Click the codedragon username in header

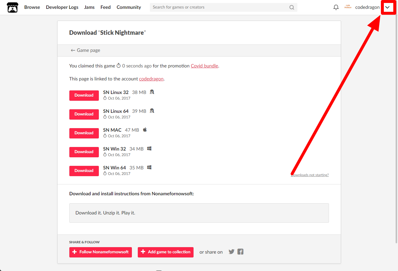(x=367, y=7)
